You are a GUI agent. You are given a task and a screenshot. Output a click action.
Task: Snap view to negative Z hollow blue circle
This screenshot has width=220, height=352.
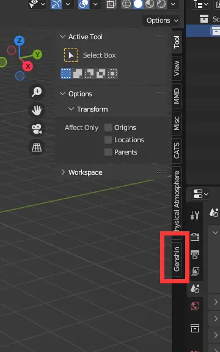20,75
